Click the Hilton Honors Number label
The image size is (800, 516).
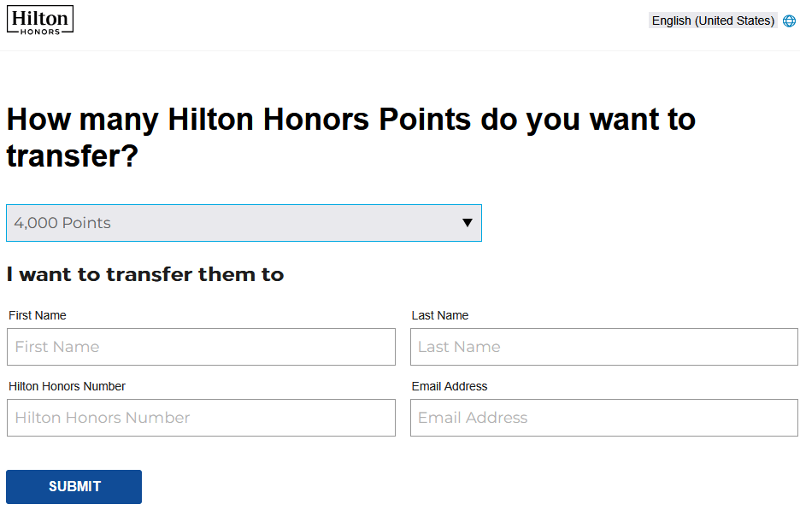(x=67, y=386)
